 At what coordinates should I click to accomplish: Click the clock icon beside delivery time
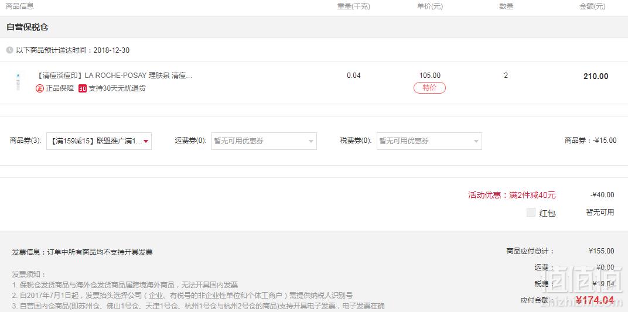9,50
